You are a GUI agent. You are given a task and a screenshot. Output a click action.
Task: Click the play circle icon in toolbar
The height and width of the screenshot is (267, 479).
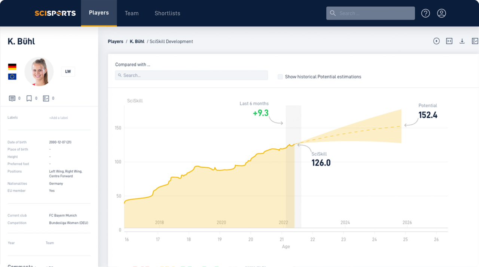pyautogui.click(x=436, y=41)
